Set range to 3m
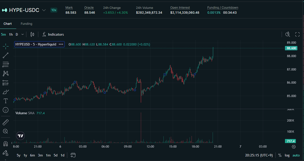The height and width of the screenshot is (161, 304). coord(40,155)
